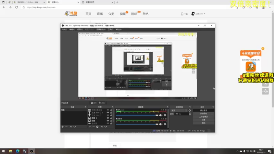Reload the browser page
The width and height of the screenshot is (274, 154).
click(16, 7)
